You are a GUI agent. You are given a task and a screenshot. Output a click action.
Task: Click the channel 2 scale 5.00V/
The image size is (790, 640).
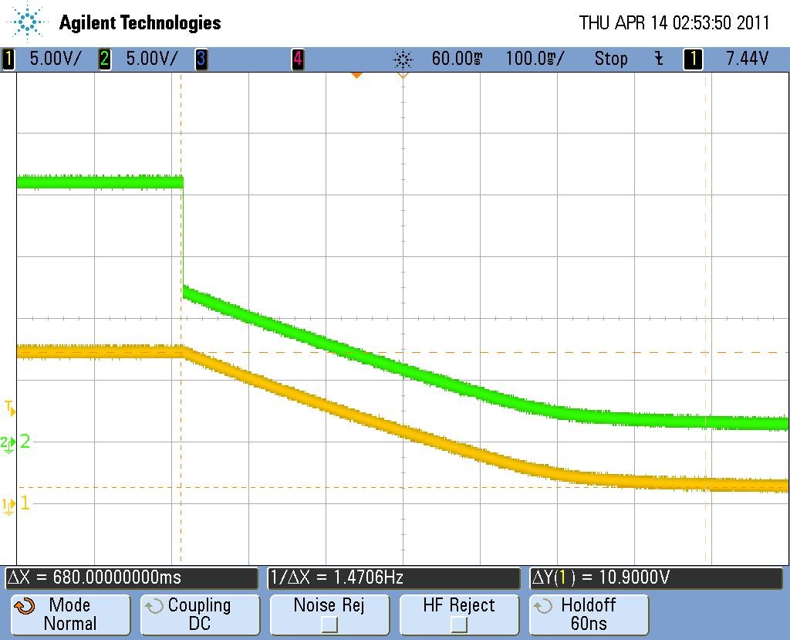152,59
